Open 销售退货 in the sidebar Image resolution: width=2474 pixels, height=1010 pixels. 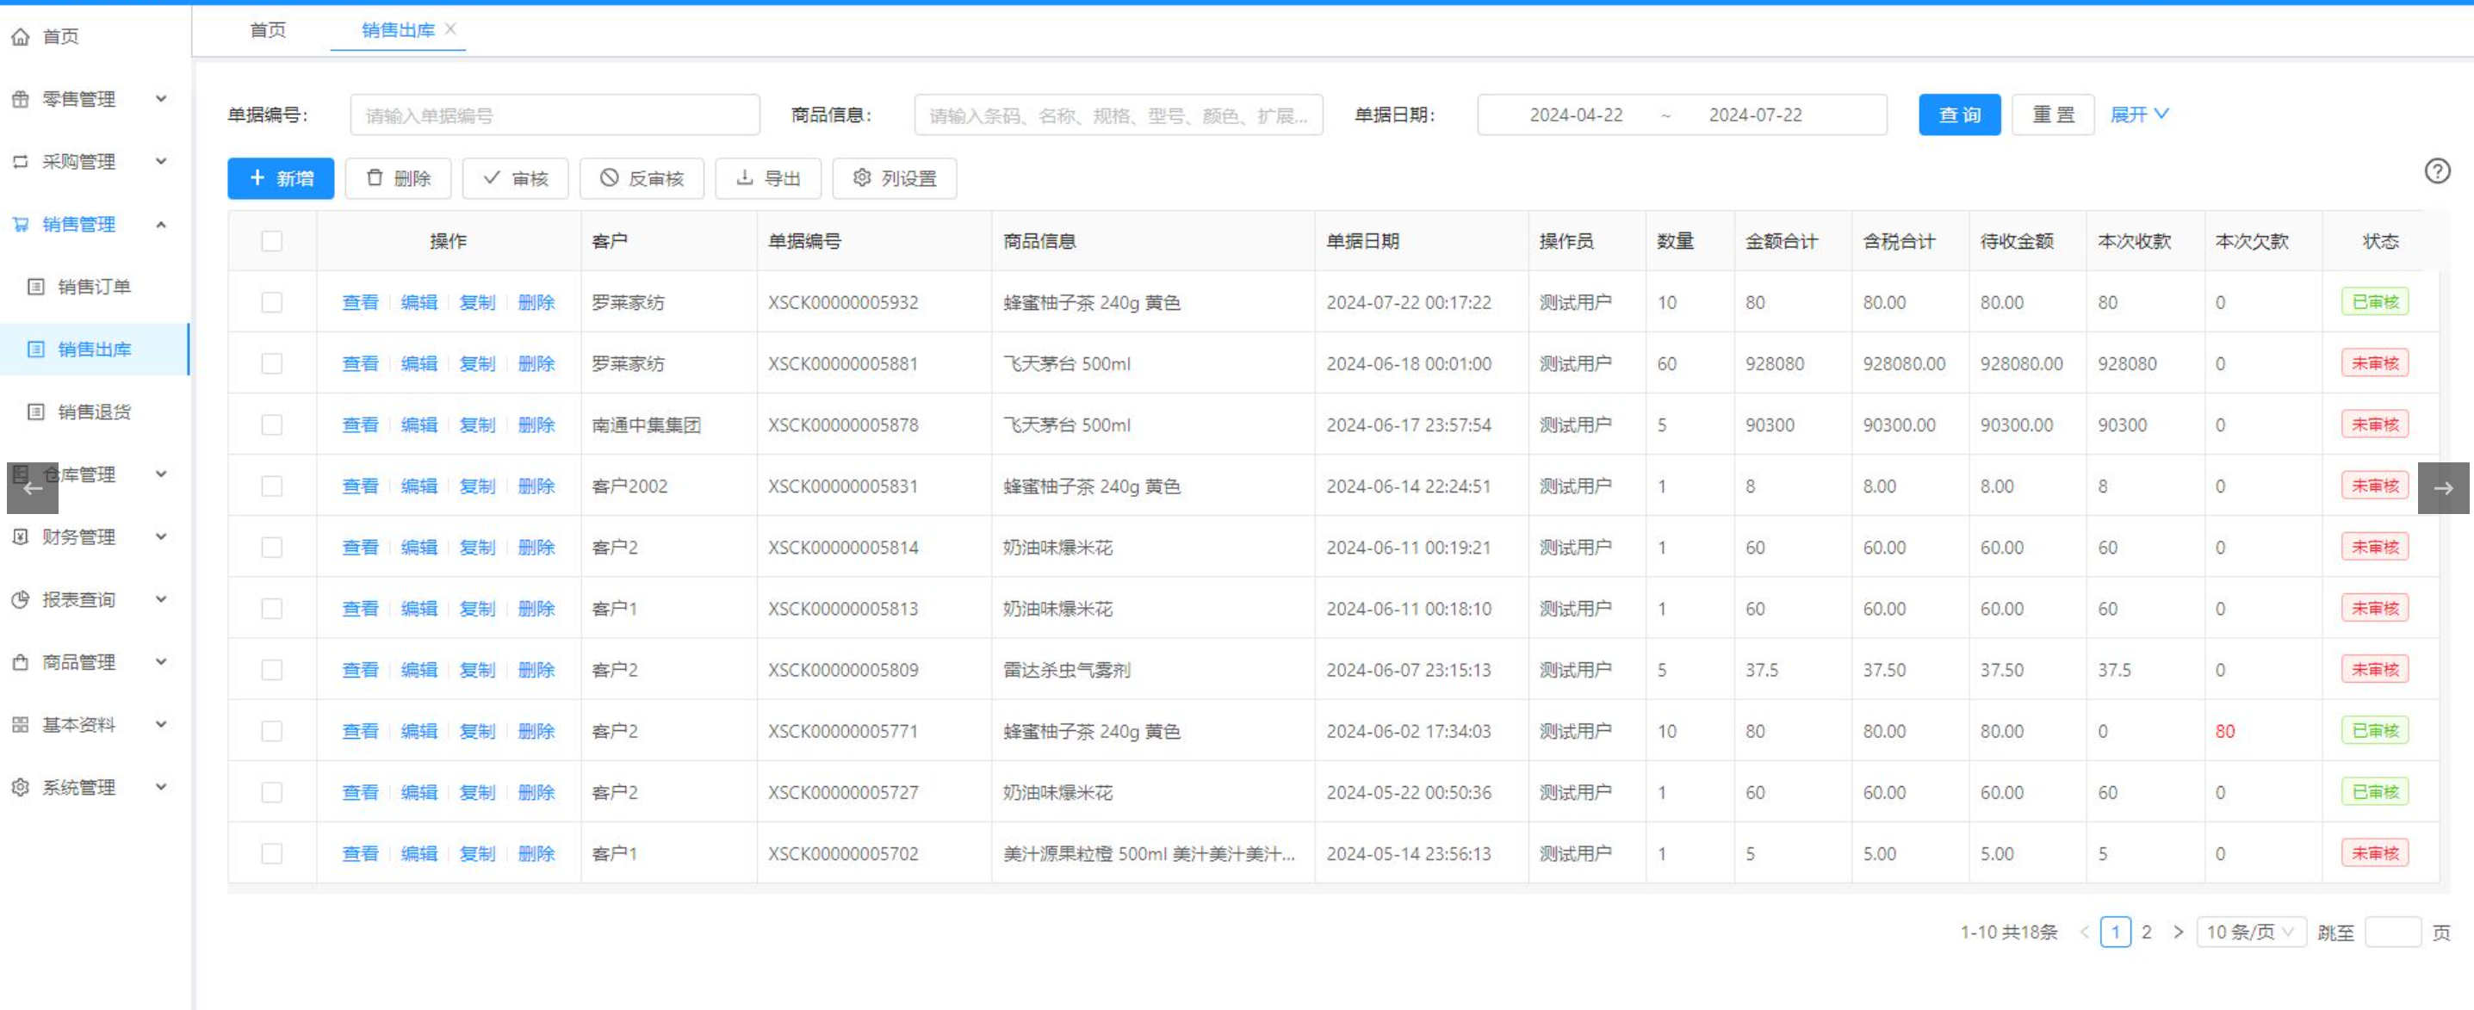pos(94,412)
